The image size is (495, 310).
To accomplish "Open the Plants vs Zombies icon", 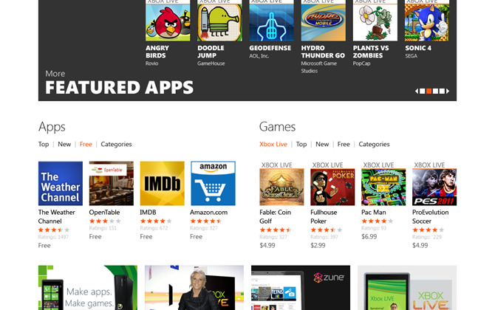I will pos(375,21).
